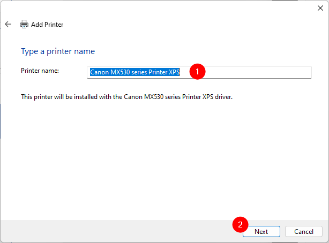Click the 'Printer name:' label
The width and height of the screenshot is (329, 243).
pos(40,71)
